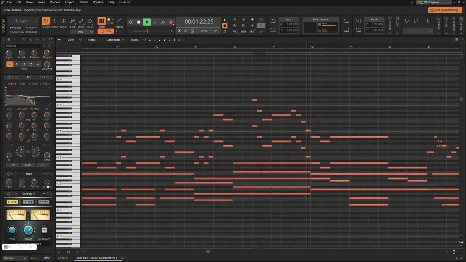Open the Notes menu dropdown
Image resolution: width=466 pixels, height=262 pixels.
click(102, 40)
